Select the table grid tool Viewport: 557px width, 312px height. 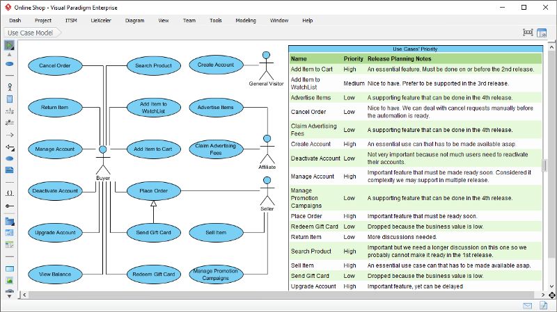10,245
